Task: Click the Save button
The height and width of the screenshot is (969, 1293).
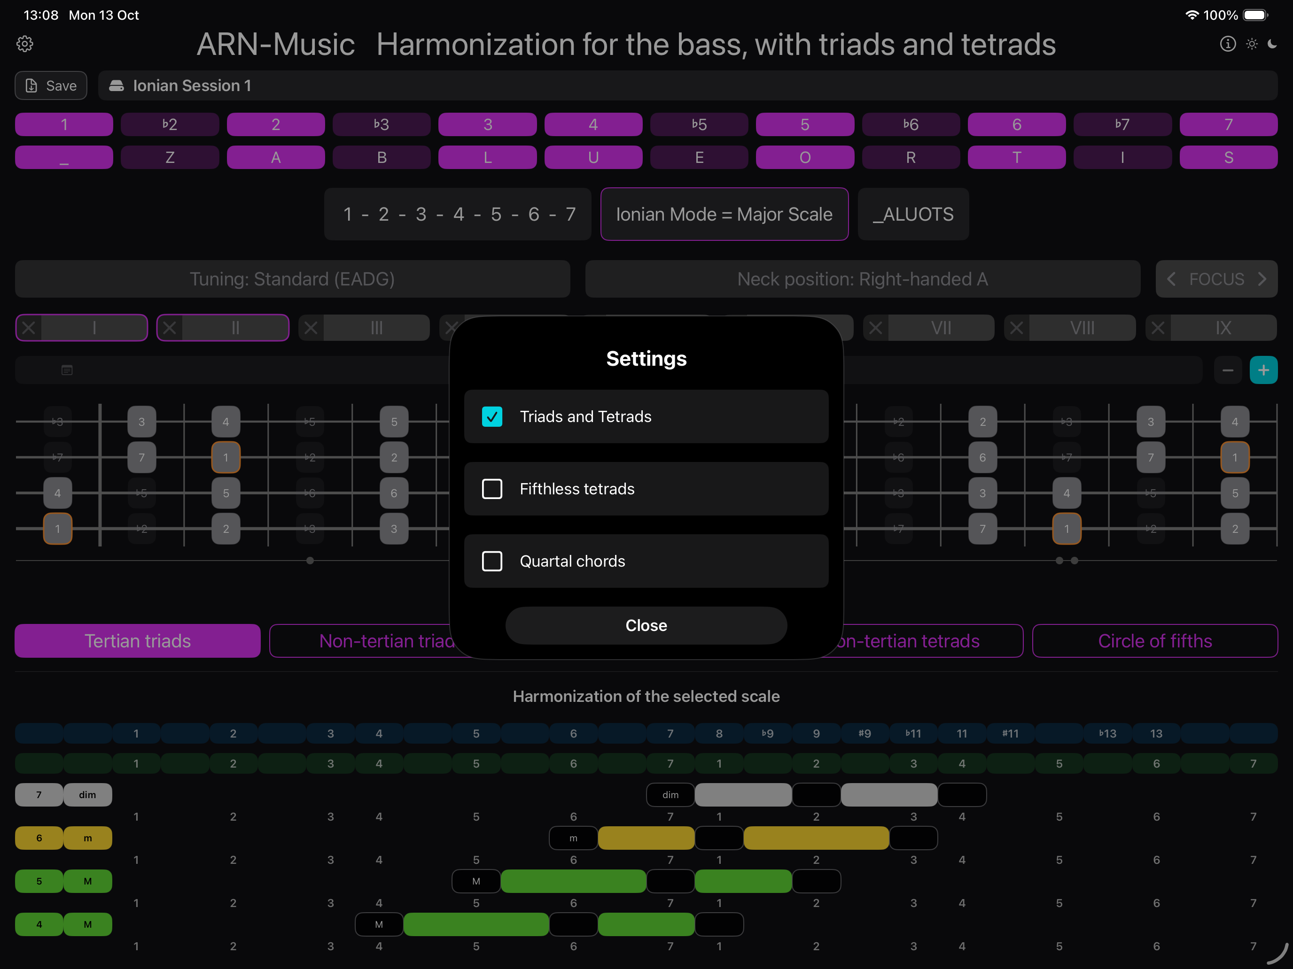Action: [51, 86]
